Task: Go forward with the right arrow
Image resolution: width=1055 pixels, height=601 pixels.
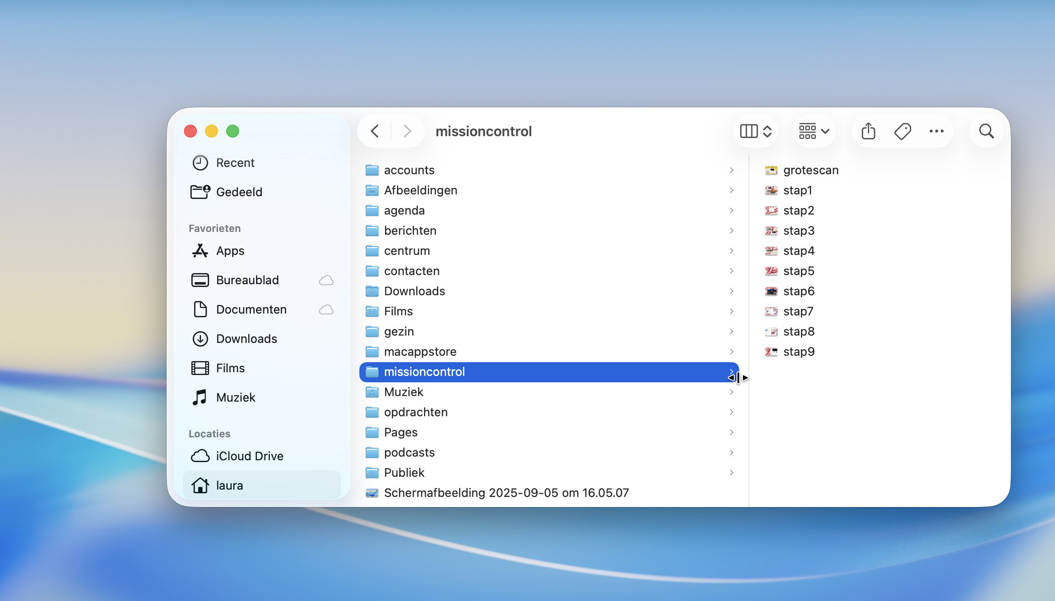Action: click(x=407, y=132)
